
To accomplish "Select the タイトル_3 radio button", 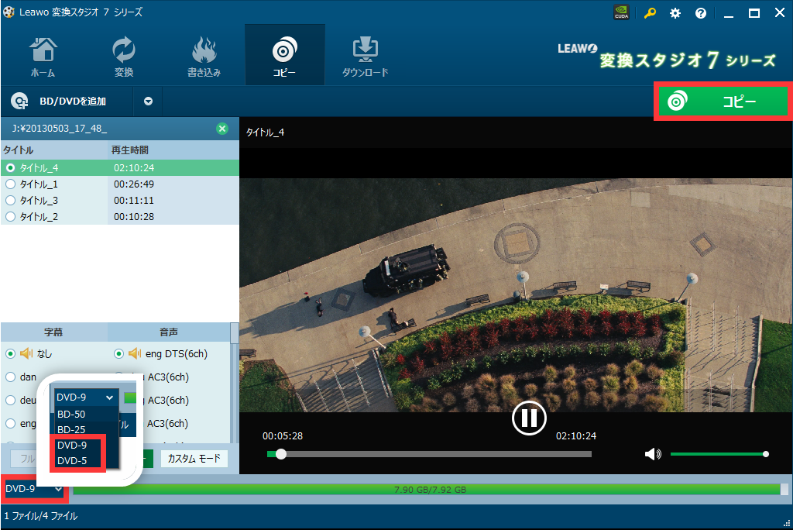I will click(x=11, y=201).
